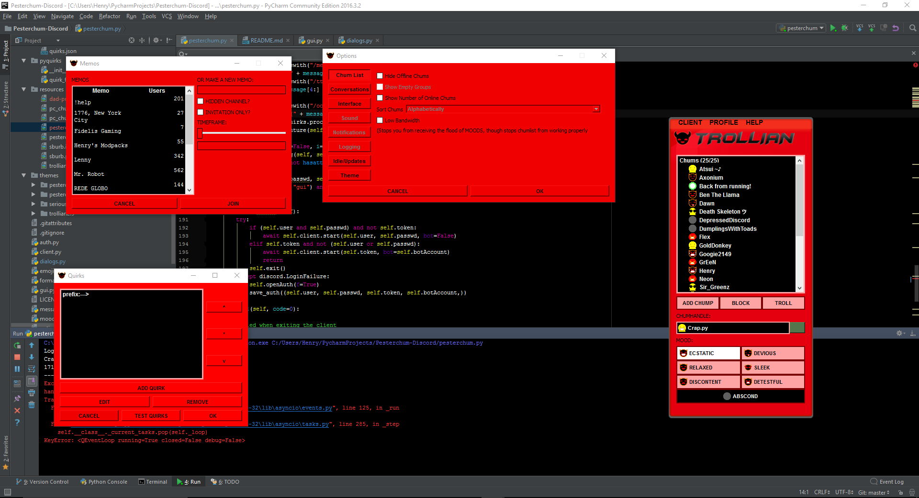
Task: Click the mood color square next to chumhandle
Action: [797, 328]
